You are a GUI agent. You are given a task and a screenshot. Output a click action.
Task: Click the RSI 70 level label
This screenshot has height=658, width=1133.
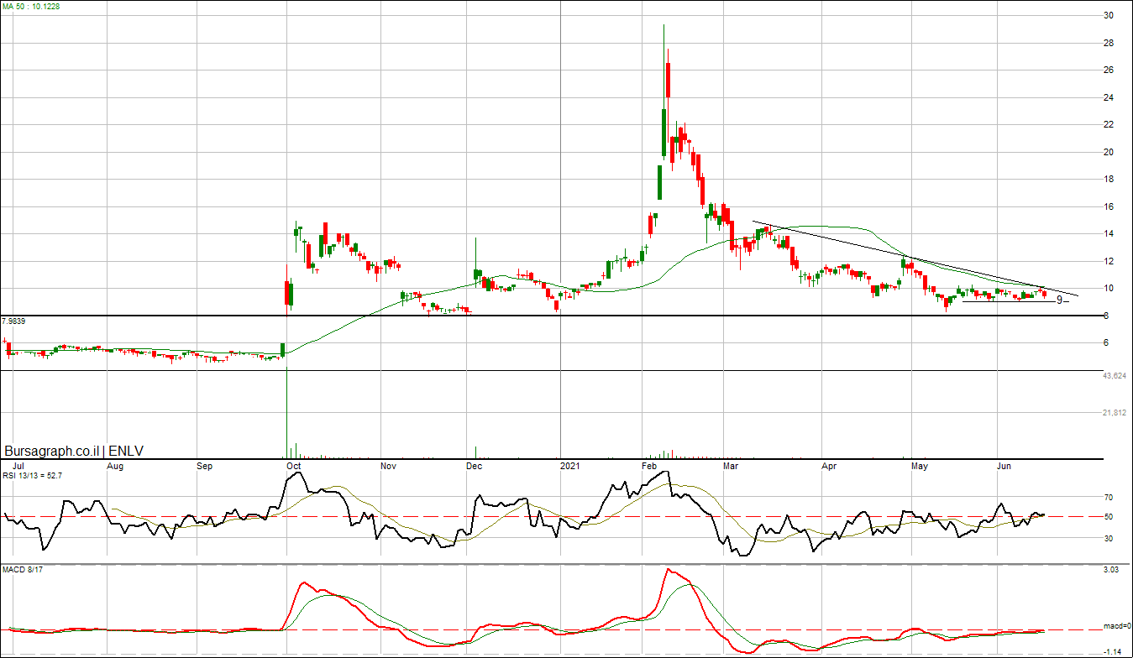(x=1108, y=497)
